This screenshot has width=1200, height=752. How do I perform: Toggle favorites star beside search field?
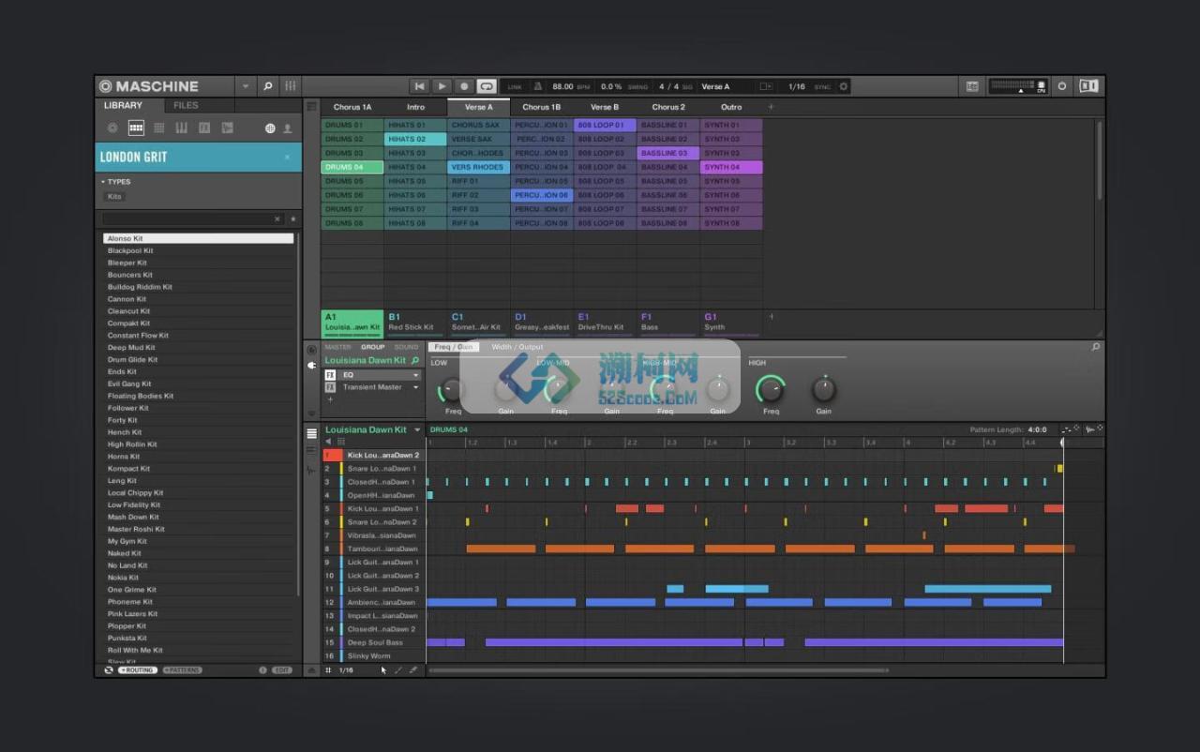292,218
